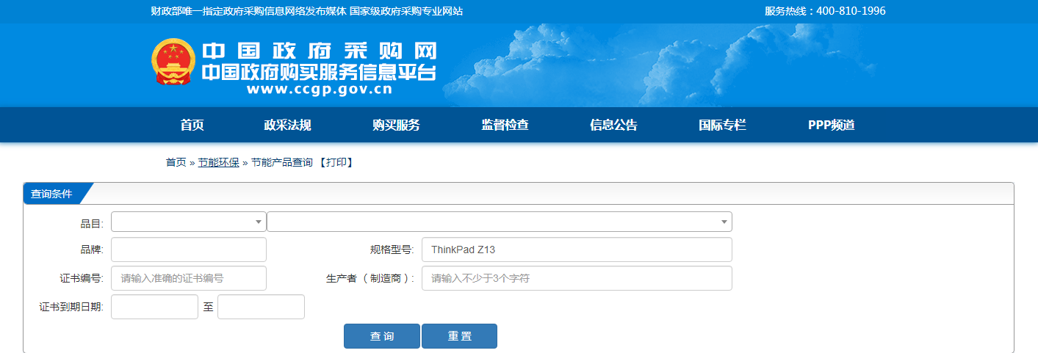Viewport: 1038px width, 353px height.
Task: Open the 首页 navigation menu item
Action: (x=192, y=125)
